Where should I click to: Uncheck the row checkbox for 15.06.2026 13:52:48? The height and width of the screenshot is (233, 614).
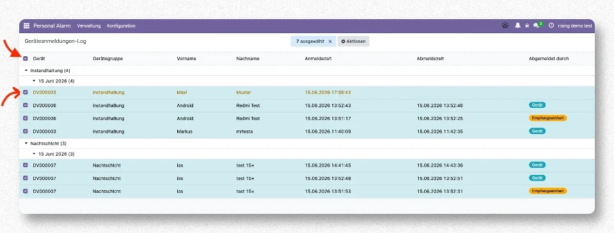26,178
